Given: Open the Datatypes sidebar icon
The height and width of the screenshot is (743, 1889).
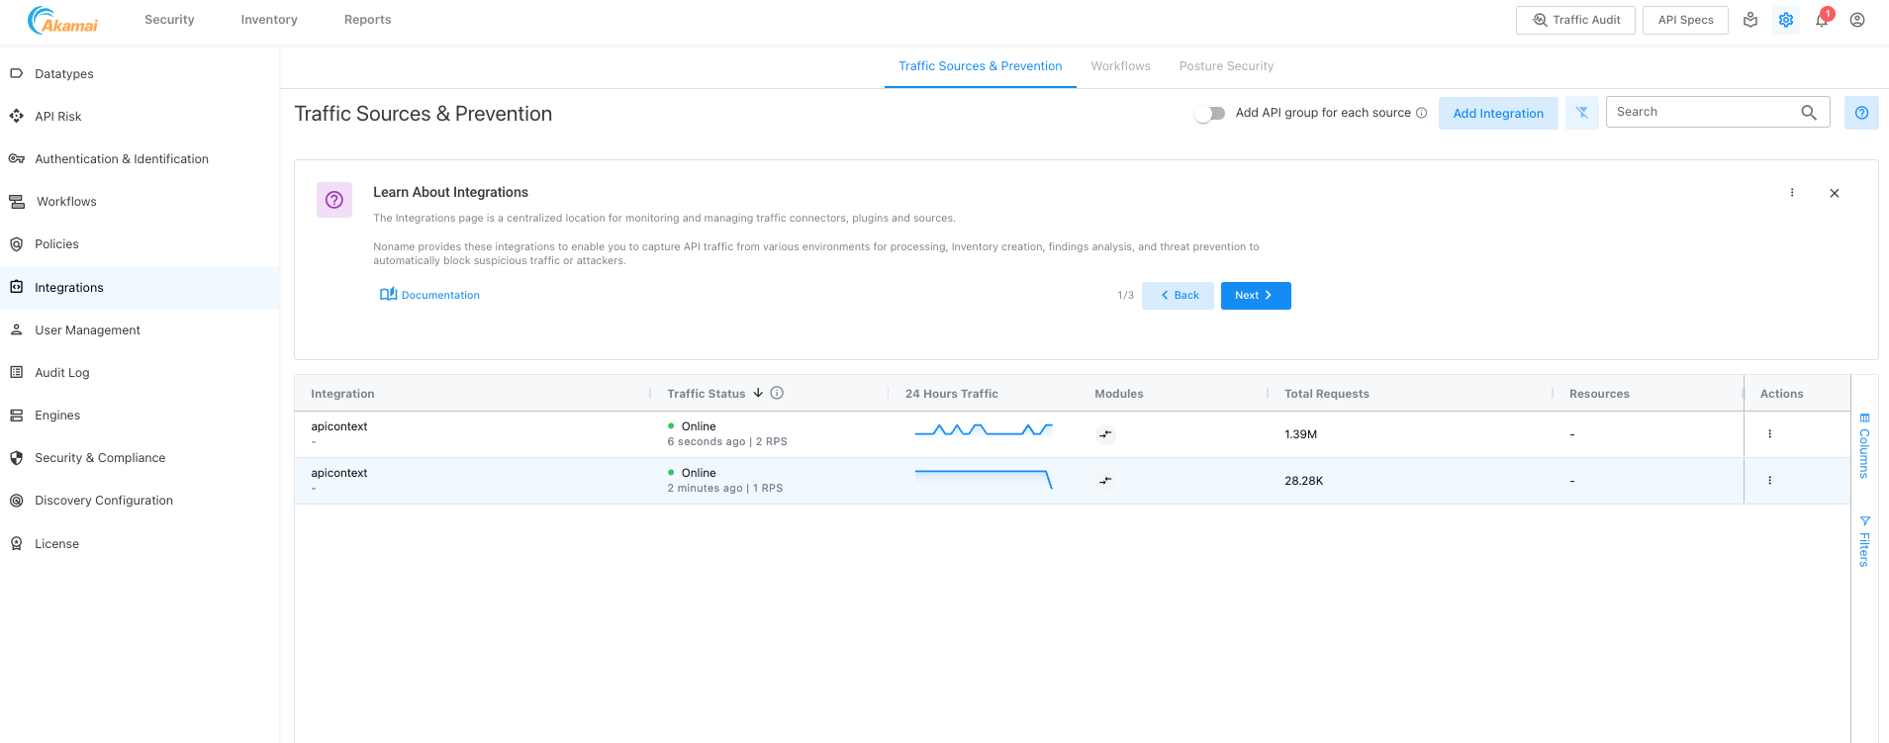Looking at the screenshot, I should click(16, 73).
